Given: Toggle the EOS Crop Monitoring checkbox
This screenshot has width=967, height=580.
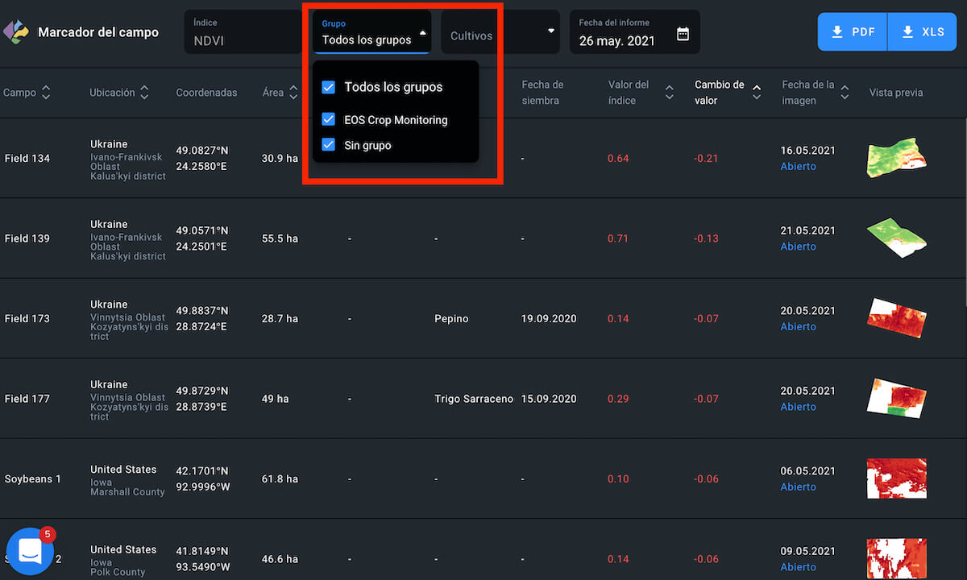Looking at the screenshot, I should click(328, 119).
